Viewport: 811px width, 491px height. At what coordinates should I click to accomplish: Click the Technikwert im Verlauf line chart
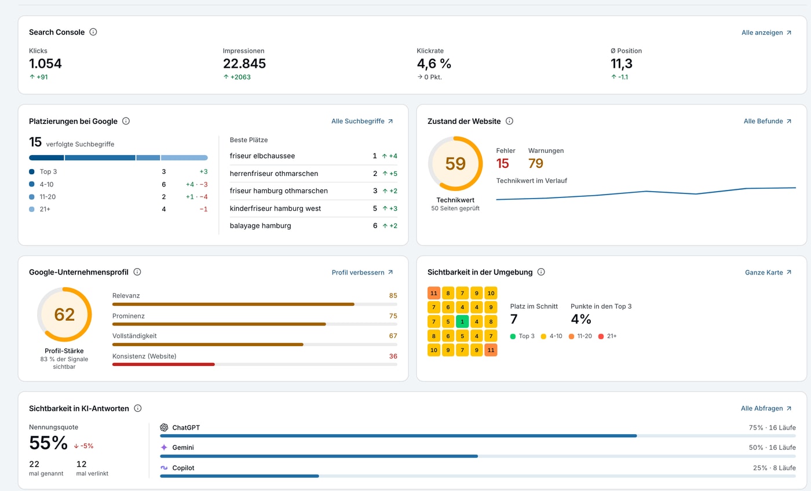point(646,193)
